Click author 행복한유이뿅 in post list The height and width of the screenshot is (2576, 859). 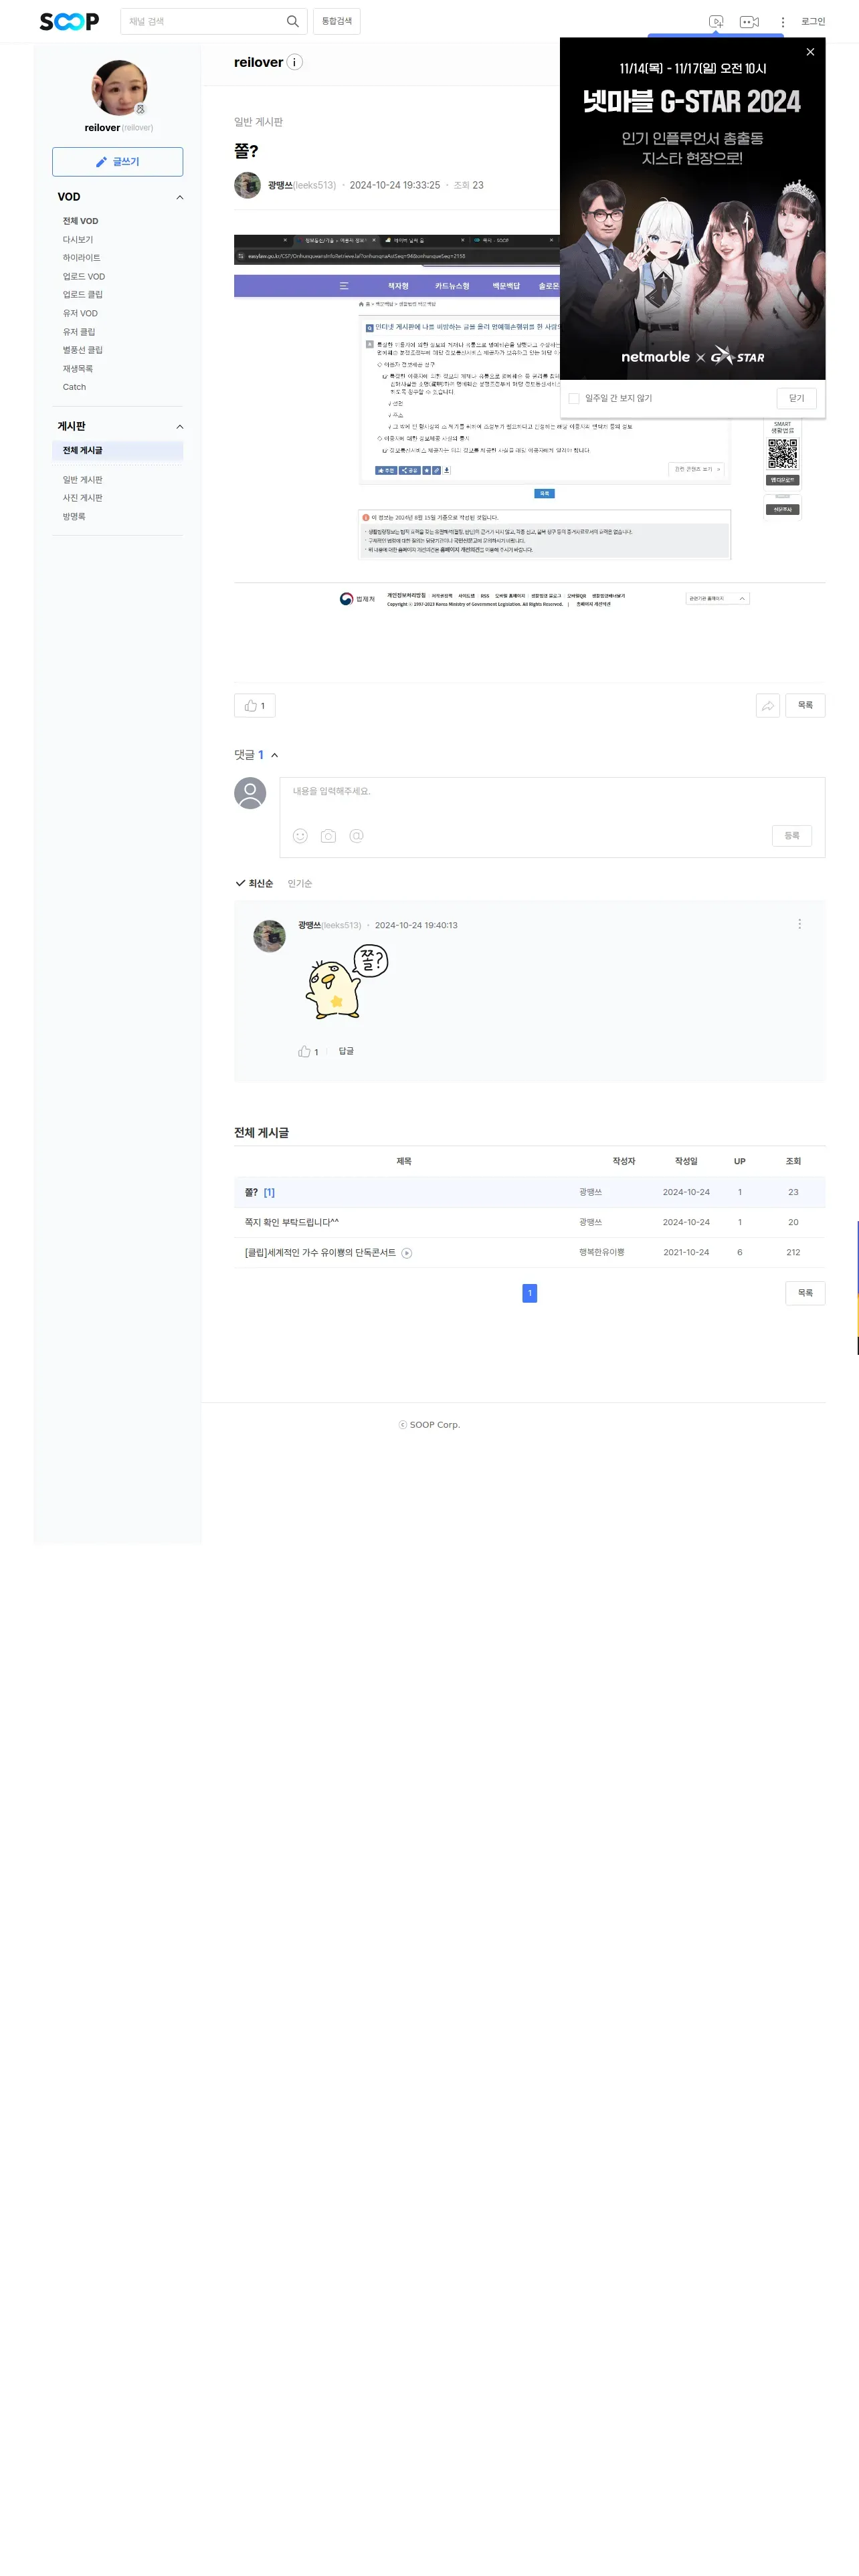[x=601, y=1253]
